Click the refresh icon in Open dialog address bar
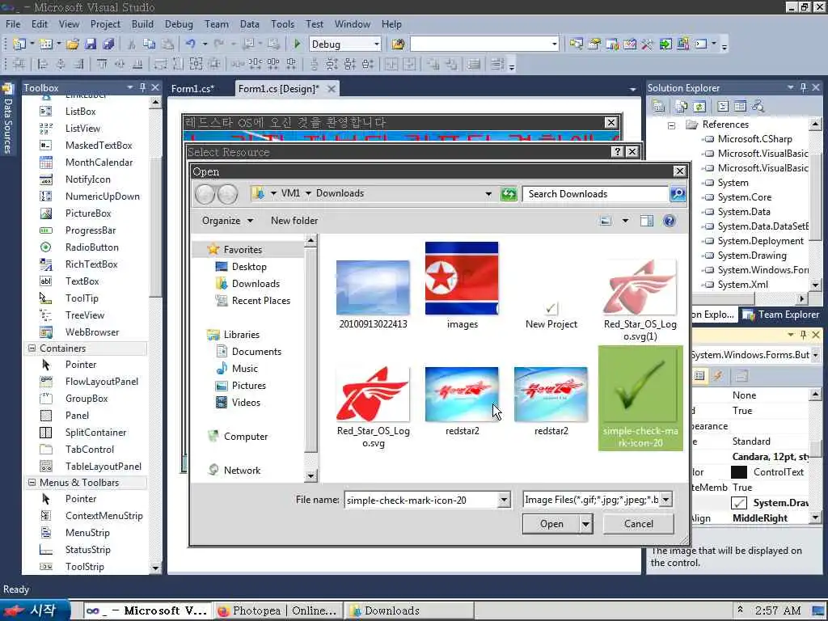Image resolution: width=828 pixels, height=621 pixels. point(509,194)
